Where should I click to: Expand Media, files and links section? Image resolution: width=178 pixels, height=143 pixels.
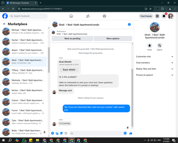155,69
